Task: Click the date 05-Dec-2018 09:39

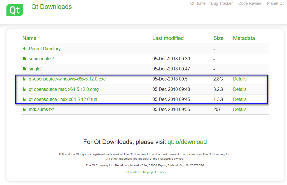Action: (x=171, y=59)
